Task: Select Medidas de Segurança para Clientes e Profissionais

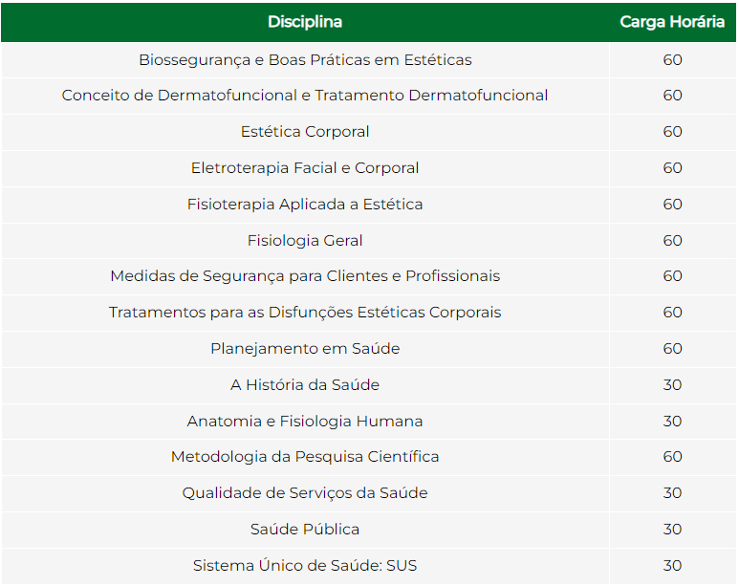Action: point(305,276)
